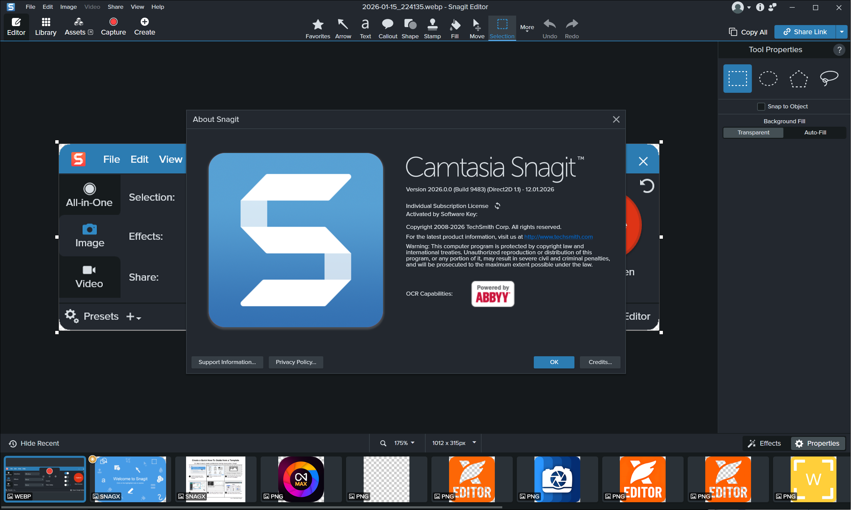The width and height of the screenshot is (851, 510).
Task: Expand the Share Link dropdown arrow
Action: click(842, 32)
